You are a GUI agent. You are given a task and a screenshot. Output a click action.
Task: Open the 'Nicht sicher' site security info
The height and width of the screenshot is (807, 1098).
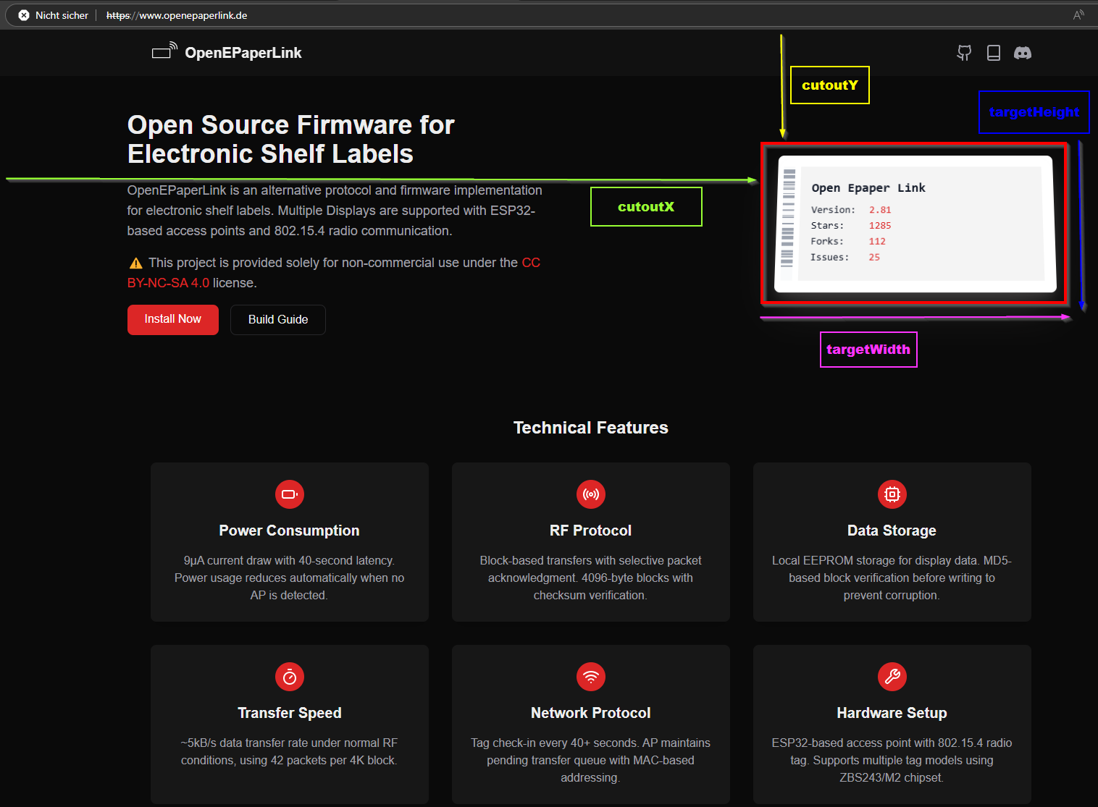(x=53, y=15)
